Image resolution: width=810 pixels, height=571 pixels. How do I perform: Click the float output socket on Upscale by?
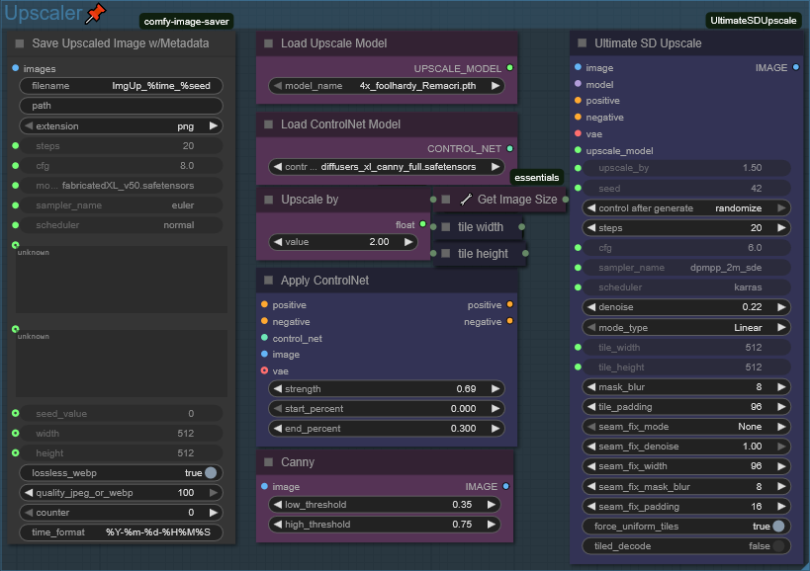coord(422,224)
